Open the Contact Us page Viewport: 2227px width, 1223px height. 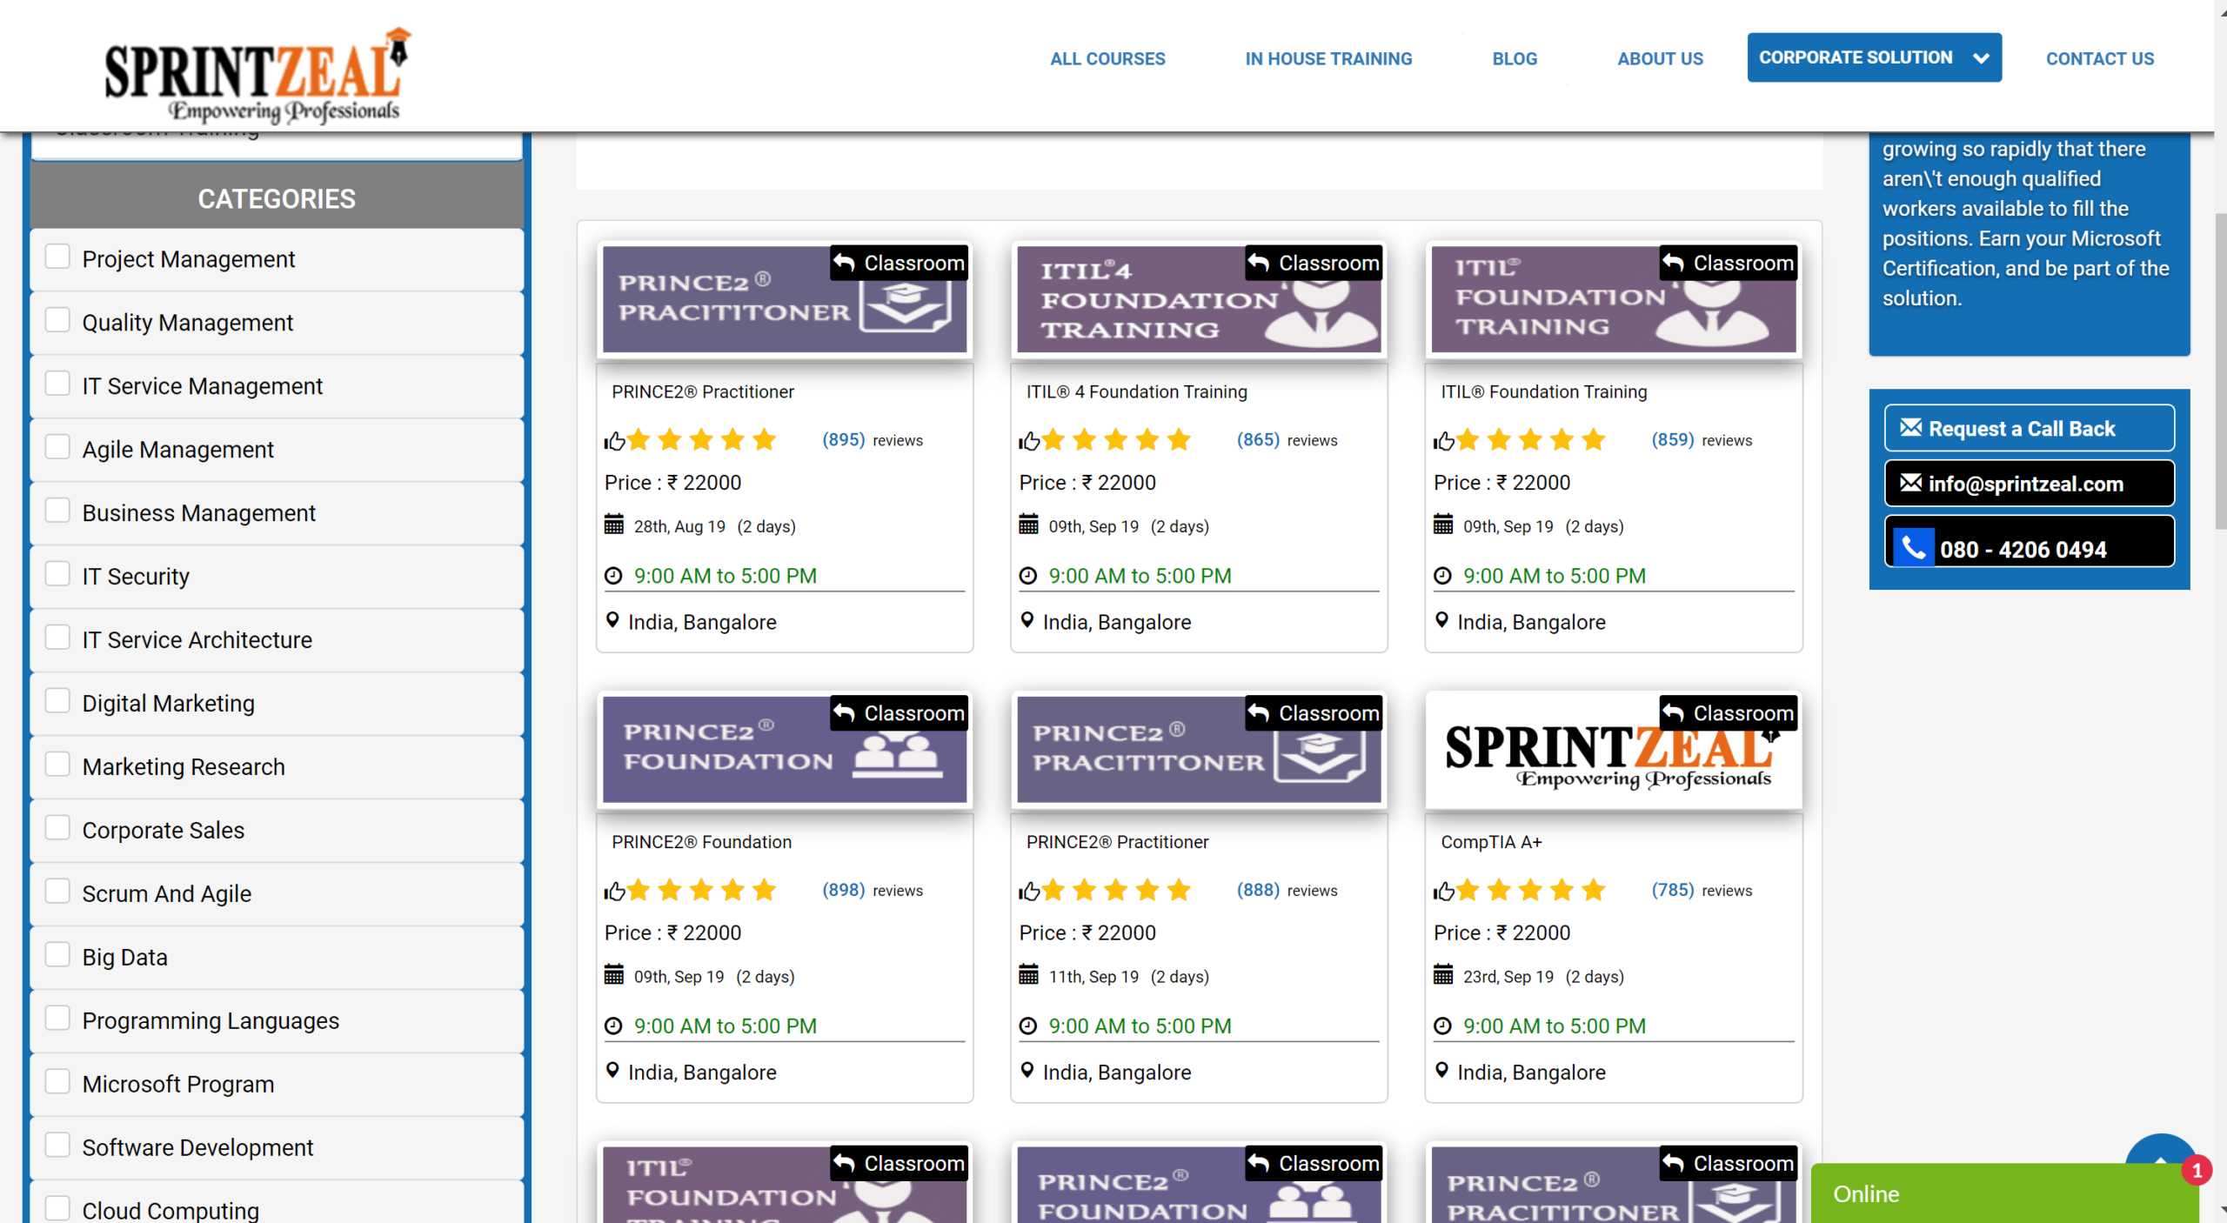[x=2099, y=58]
